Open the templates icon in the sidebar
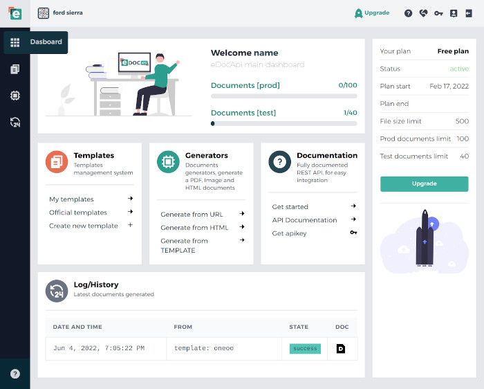This screenshot has width=484, height=389. coord(15,69)
